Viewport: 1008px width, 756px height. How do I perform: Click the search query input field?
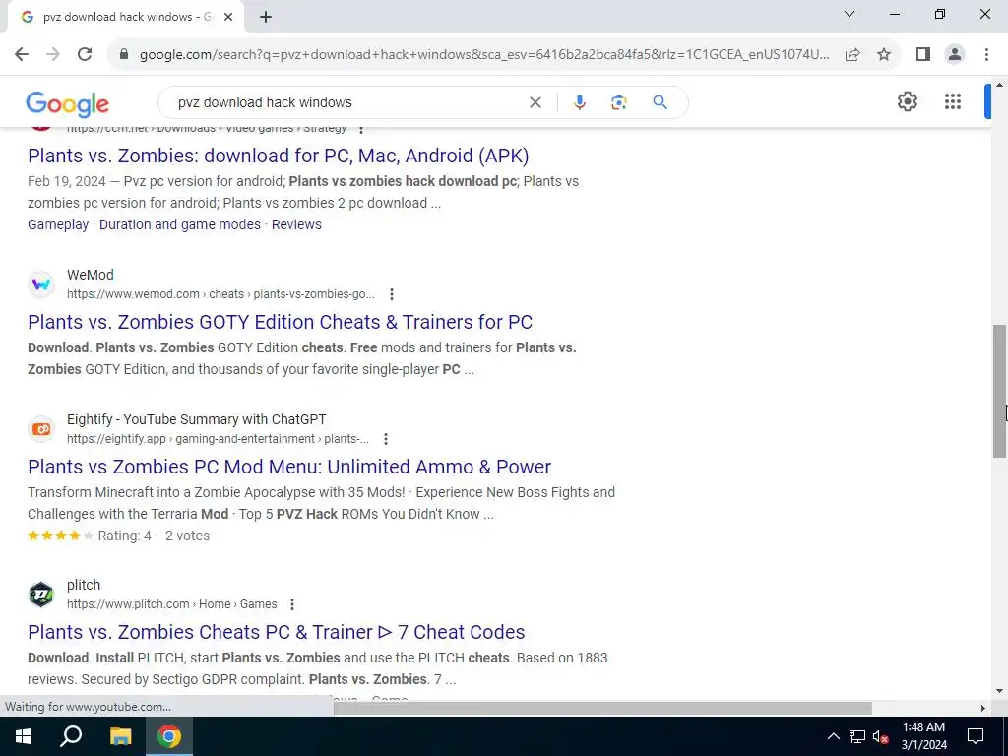point(347,102)
